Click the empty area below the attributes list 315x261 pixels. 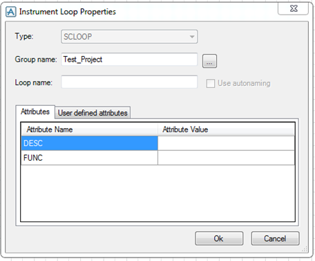pos(157,193)
